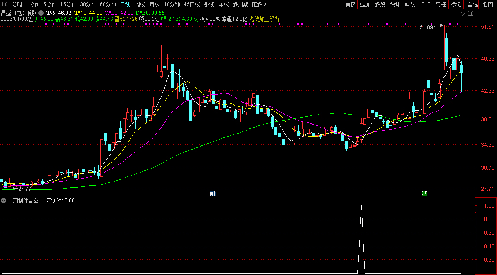The width and height of the screenshot is (497, 275).
Task: Click the 一刀制胜: 0.00 value label
Action: tap(57, 201)
